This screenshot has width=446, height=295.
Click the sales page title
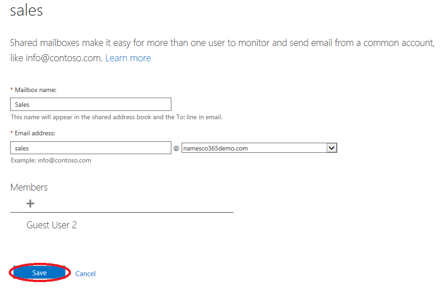coord(26,10)
